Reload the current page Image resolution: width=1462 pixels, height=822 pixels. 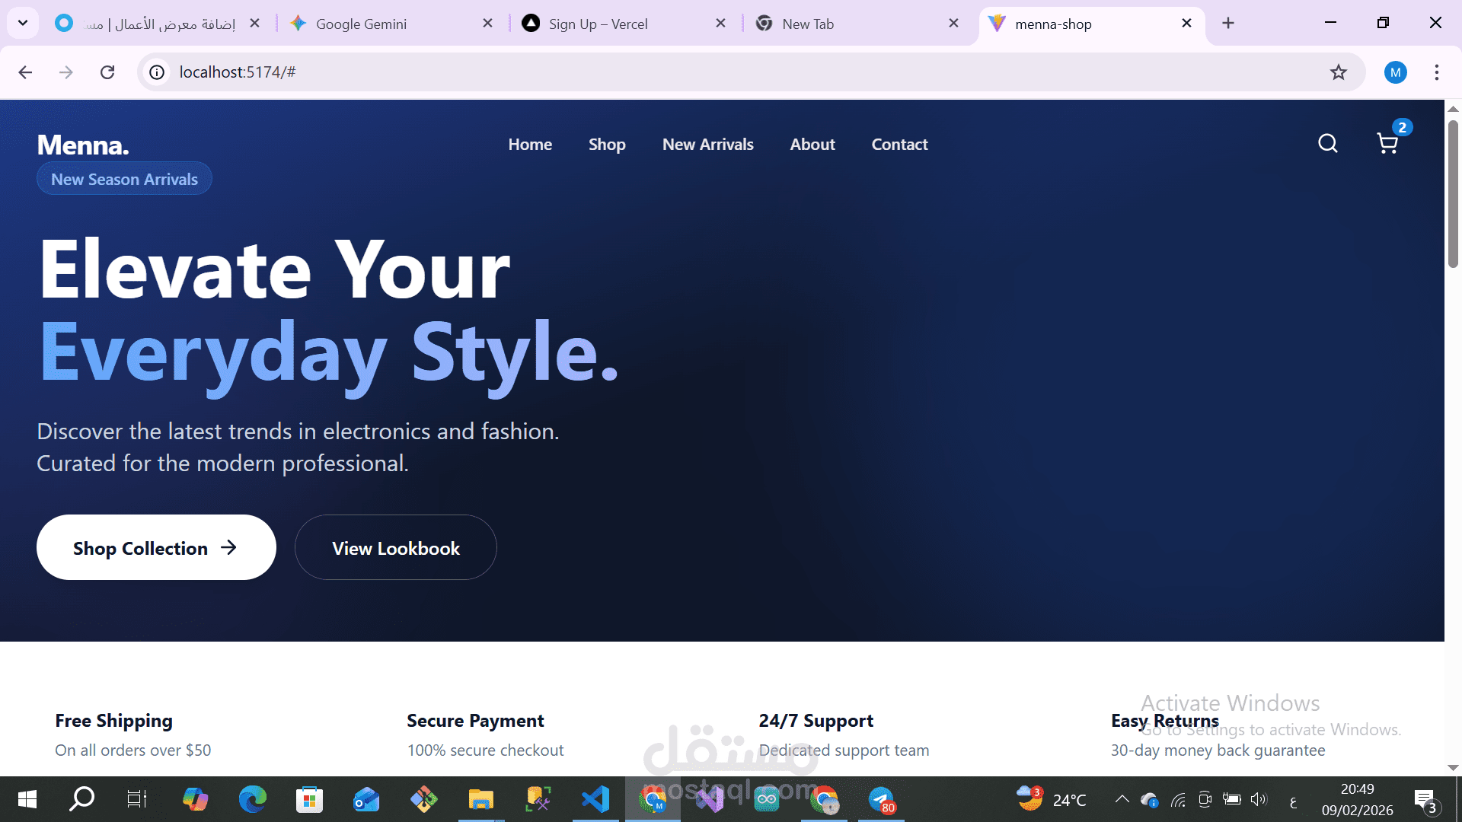pyautogui.click(x=107, y=72)
